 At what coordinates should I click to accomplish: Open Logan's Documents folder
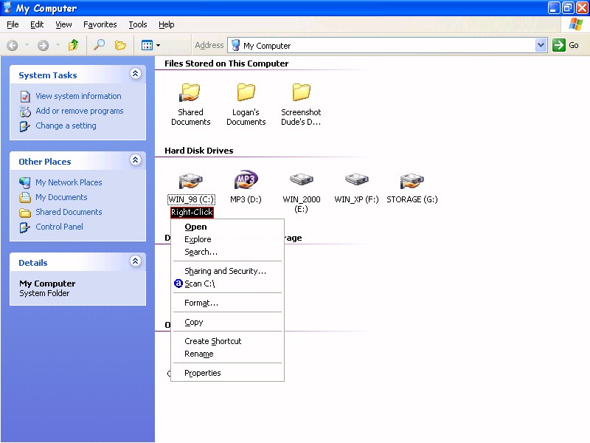[246, 104]
